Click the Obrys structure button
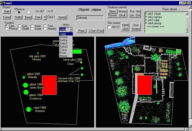Screen dimensions: 192x131 pos(112,12)
